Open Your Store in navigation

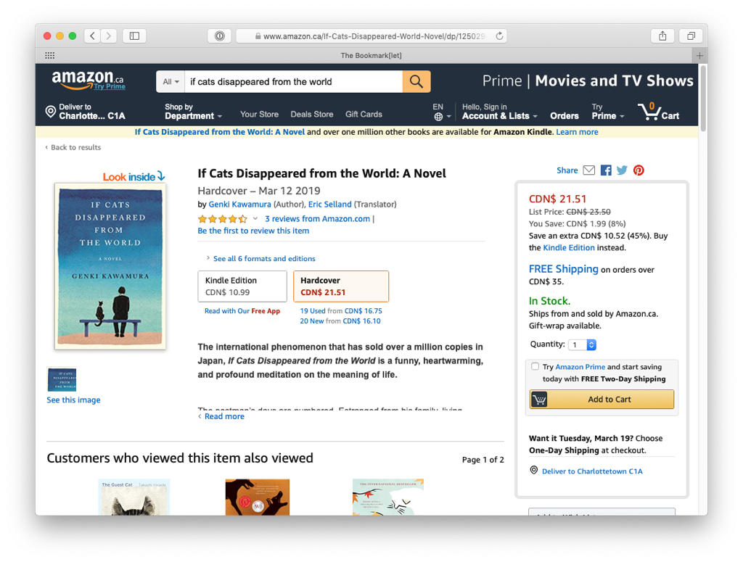point(259,114)
